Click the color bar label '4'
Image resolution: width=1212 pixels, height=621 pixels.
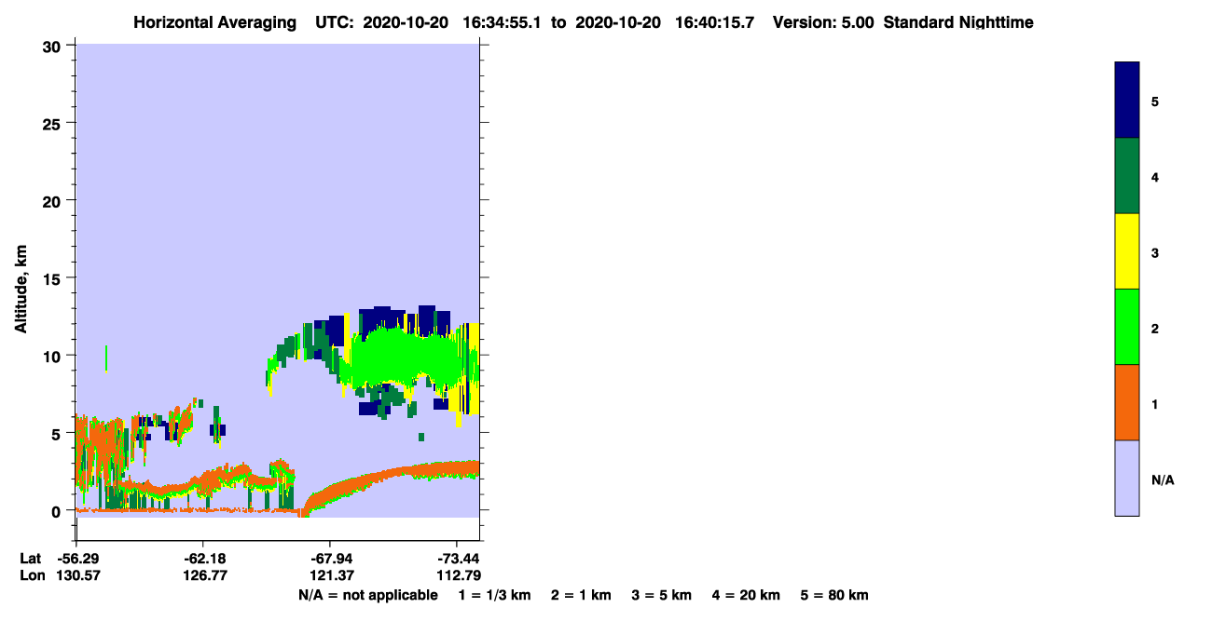1155,177
